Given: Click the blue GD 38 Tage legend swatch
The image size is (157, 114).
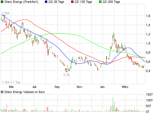Looking at the screenshot, I should point(46,2).
